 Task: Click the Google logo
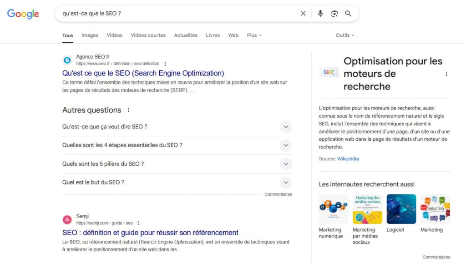tap(23, 14)
